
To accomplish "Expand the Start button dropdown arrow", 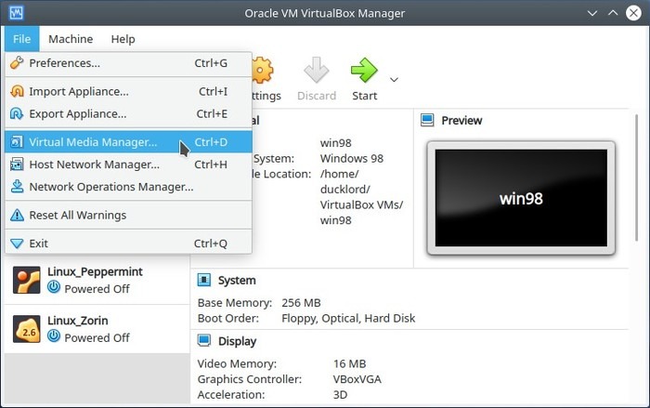I will (395, 80).
